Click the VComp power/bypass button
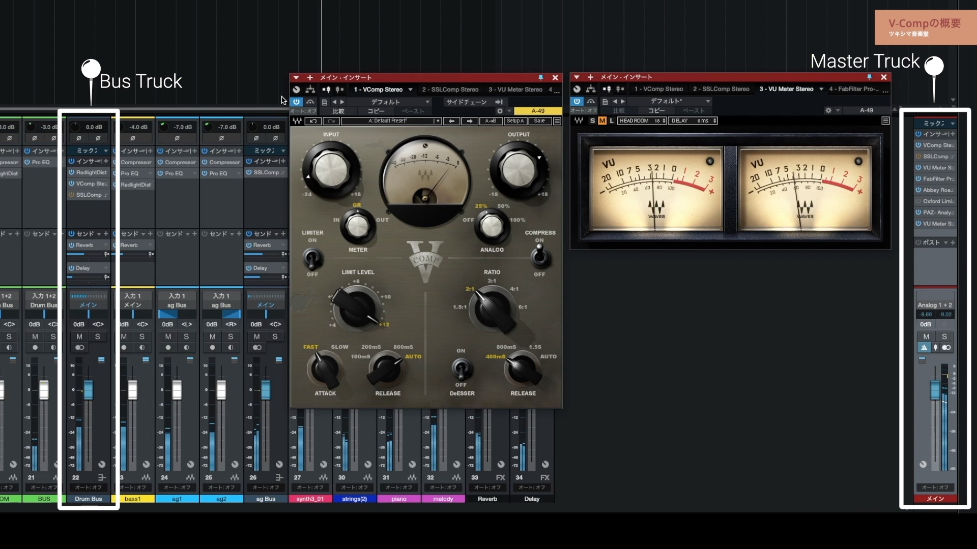 (296, 102)
